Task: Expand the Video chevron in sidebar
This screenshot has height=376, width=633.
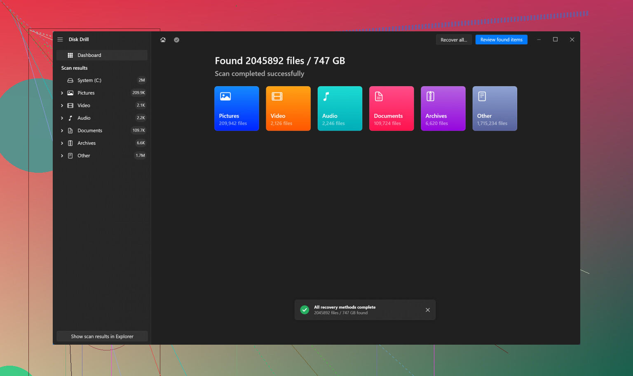Action: click(62, 106)
